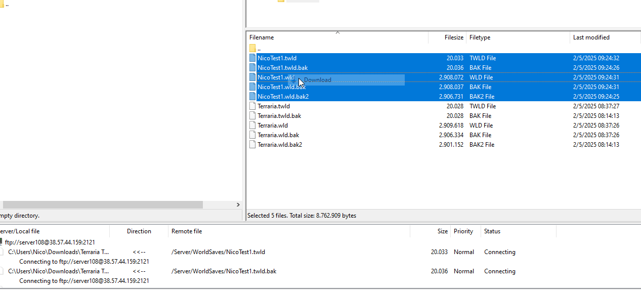Click the folder icon in remote directory tree
Screen dimensions: 641x290
(x=281, y=1)
